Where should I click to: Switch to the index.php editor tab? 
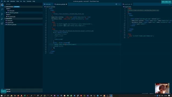click(x=48, y=4)
